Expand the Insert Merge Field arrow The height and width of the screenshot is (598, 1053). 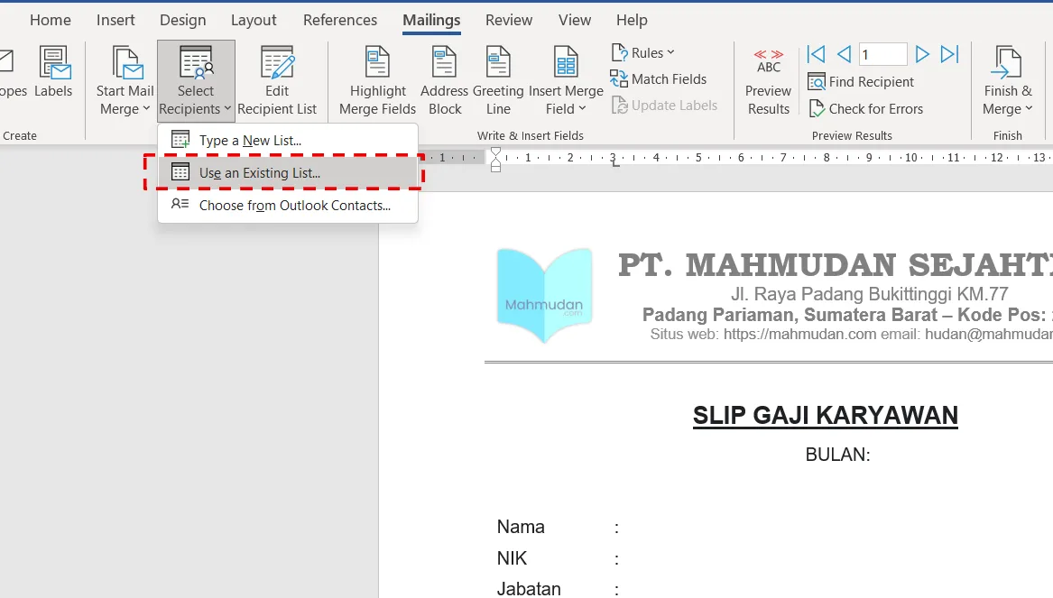click(x=582, y=108)
